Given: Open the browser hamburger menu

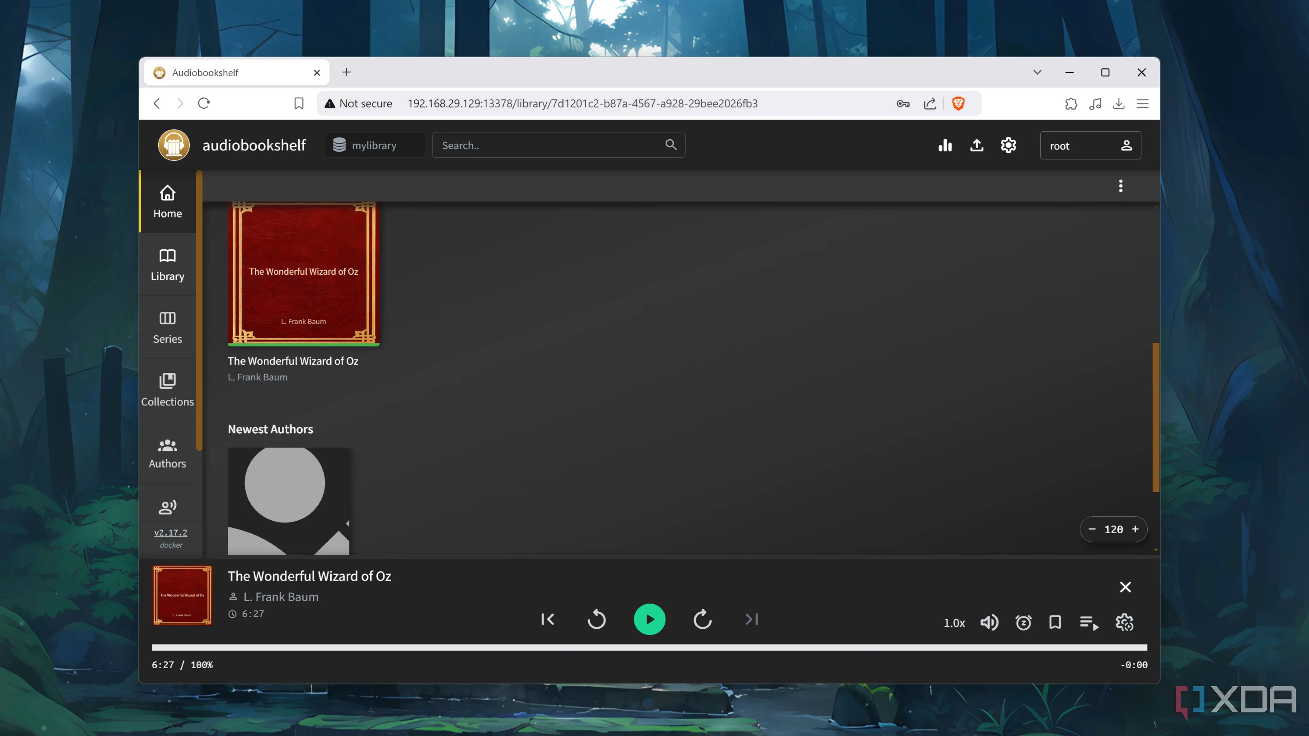Looking at the screenshot, I should pyautogui.click(x=1142, y=104).
